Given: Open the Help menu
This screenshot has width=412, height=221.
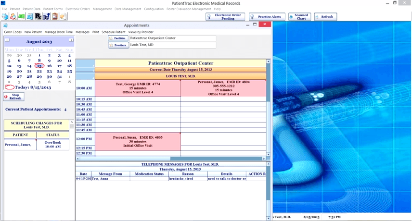Looking at the screenshot, I should [217, 9].
